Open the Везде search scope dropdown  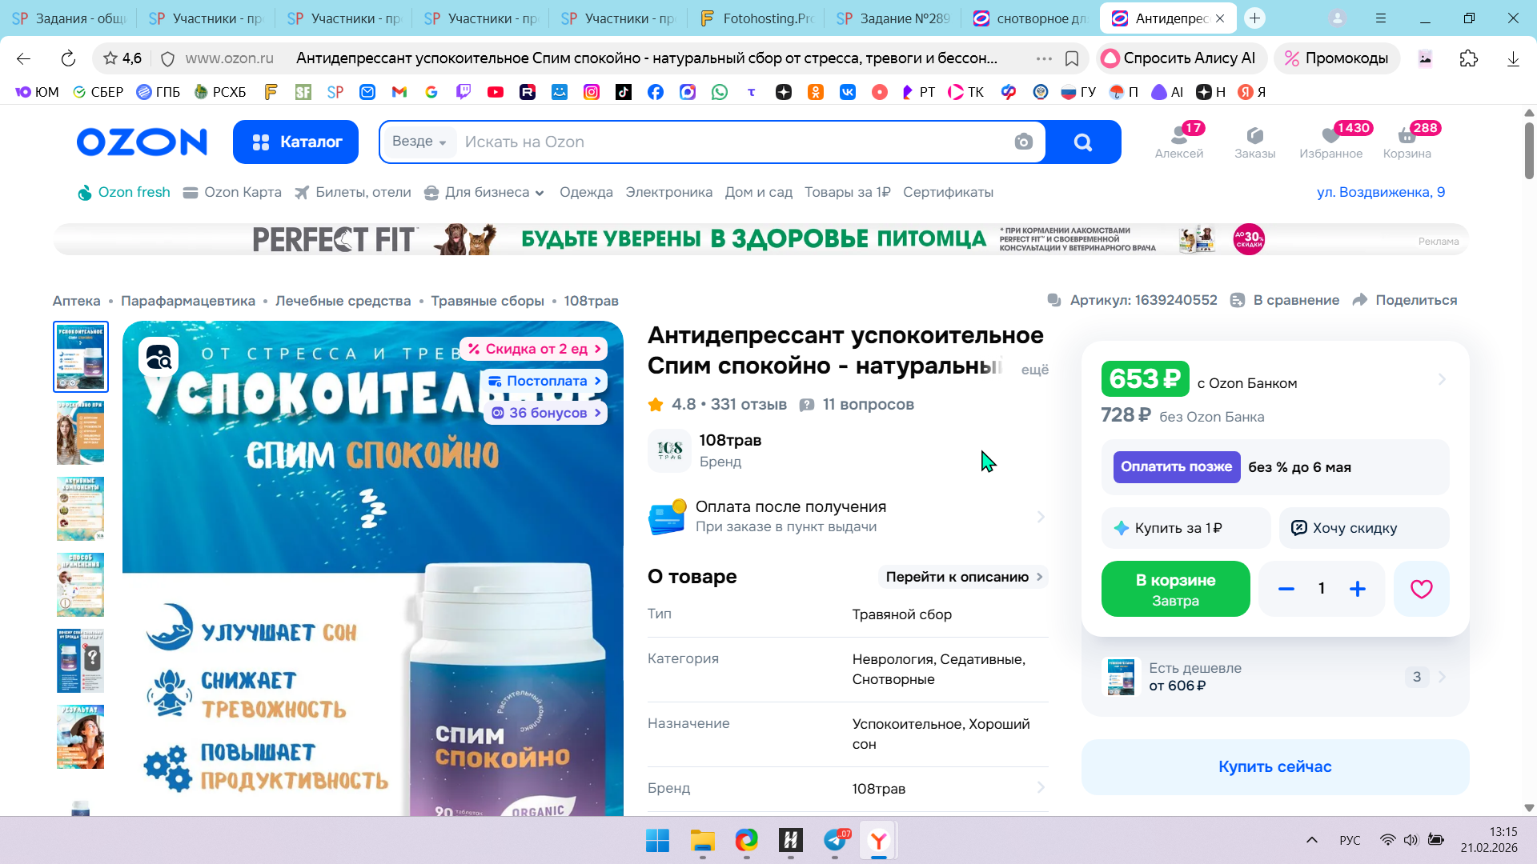tap(419, 142)
